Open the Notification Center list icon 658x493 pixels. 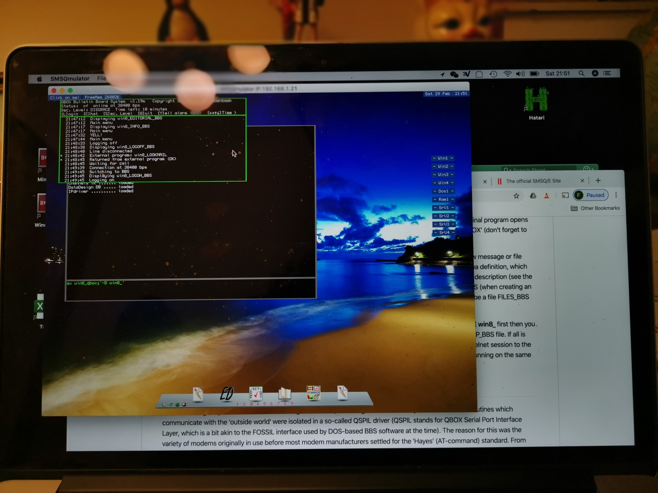coord(607,73)
